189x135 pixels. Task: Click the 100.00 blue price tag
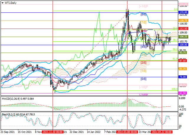pos(183,45)
